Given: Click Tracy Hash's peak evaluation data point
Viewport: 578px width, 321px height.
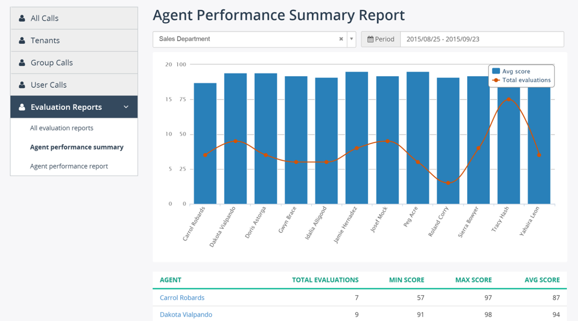Looking at the screenshot, I should tap(508, 99).
